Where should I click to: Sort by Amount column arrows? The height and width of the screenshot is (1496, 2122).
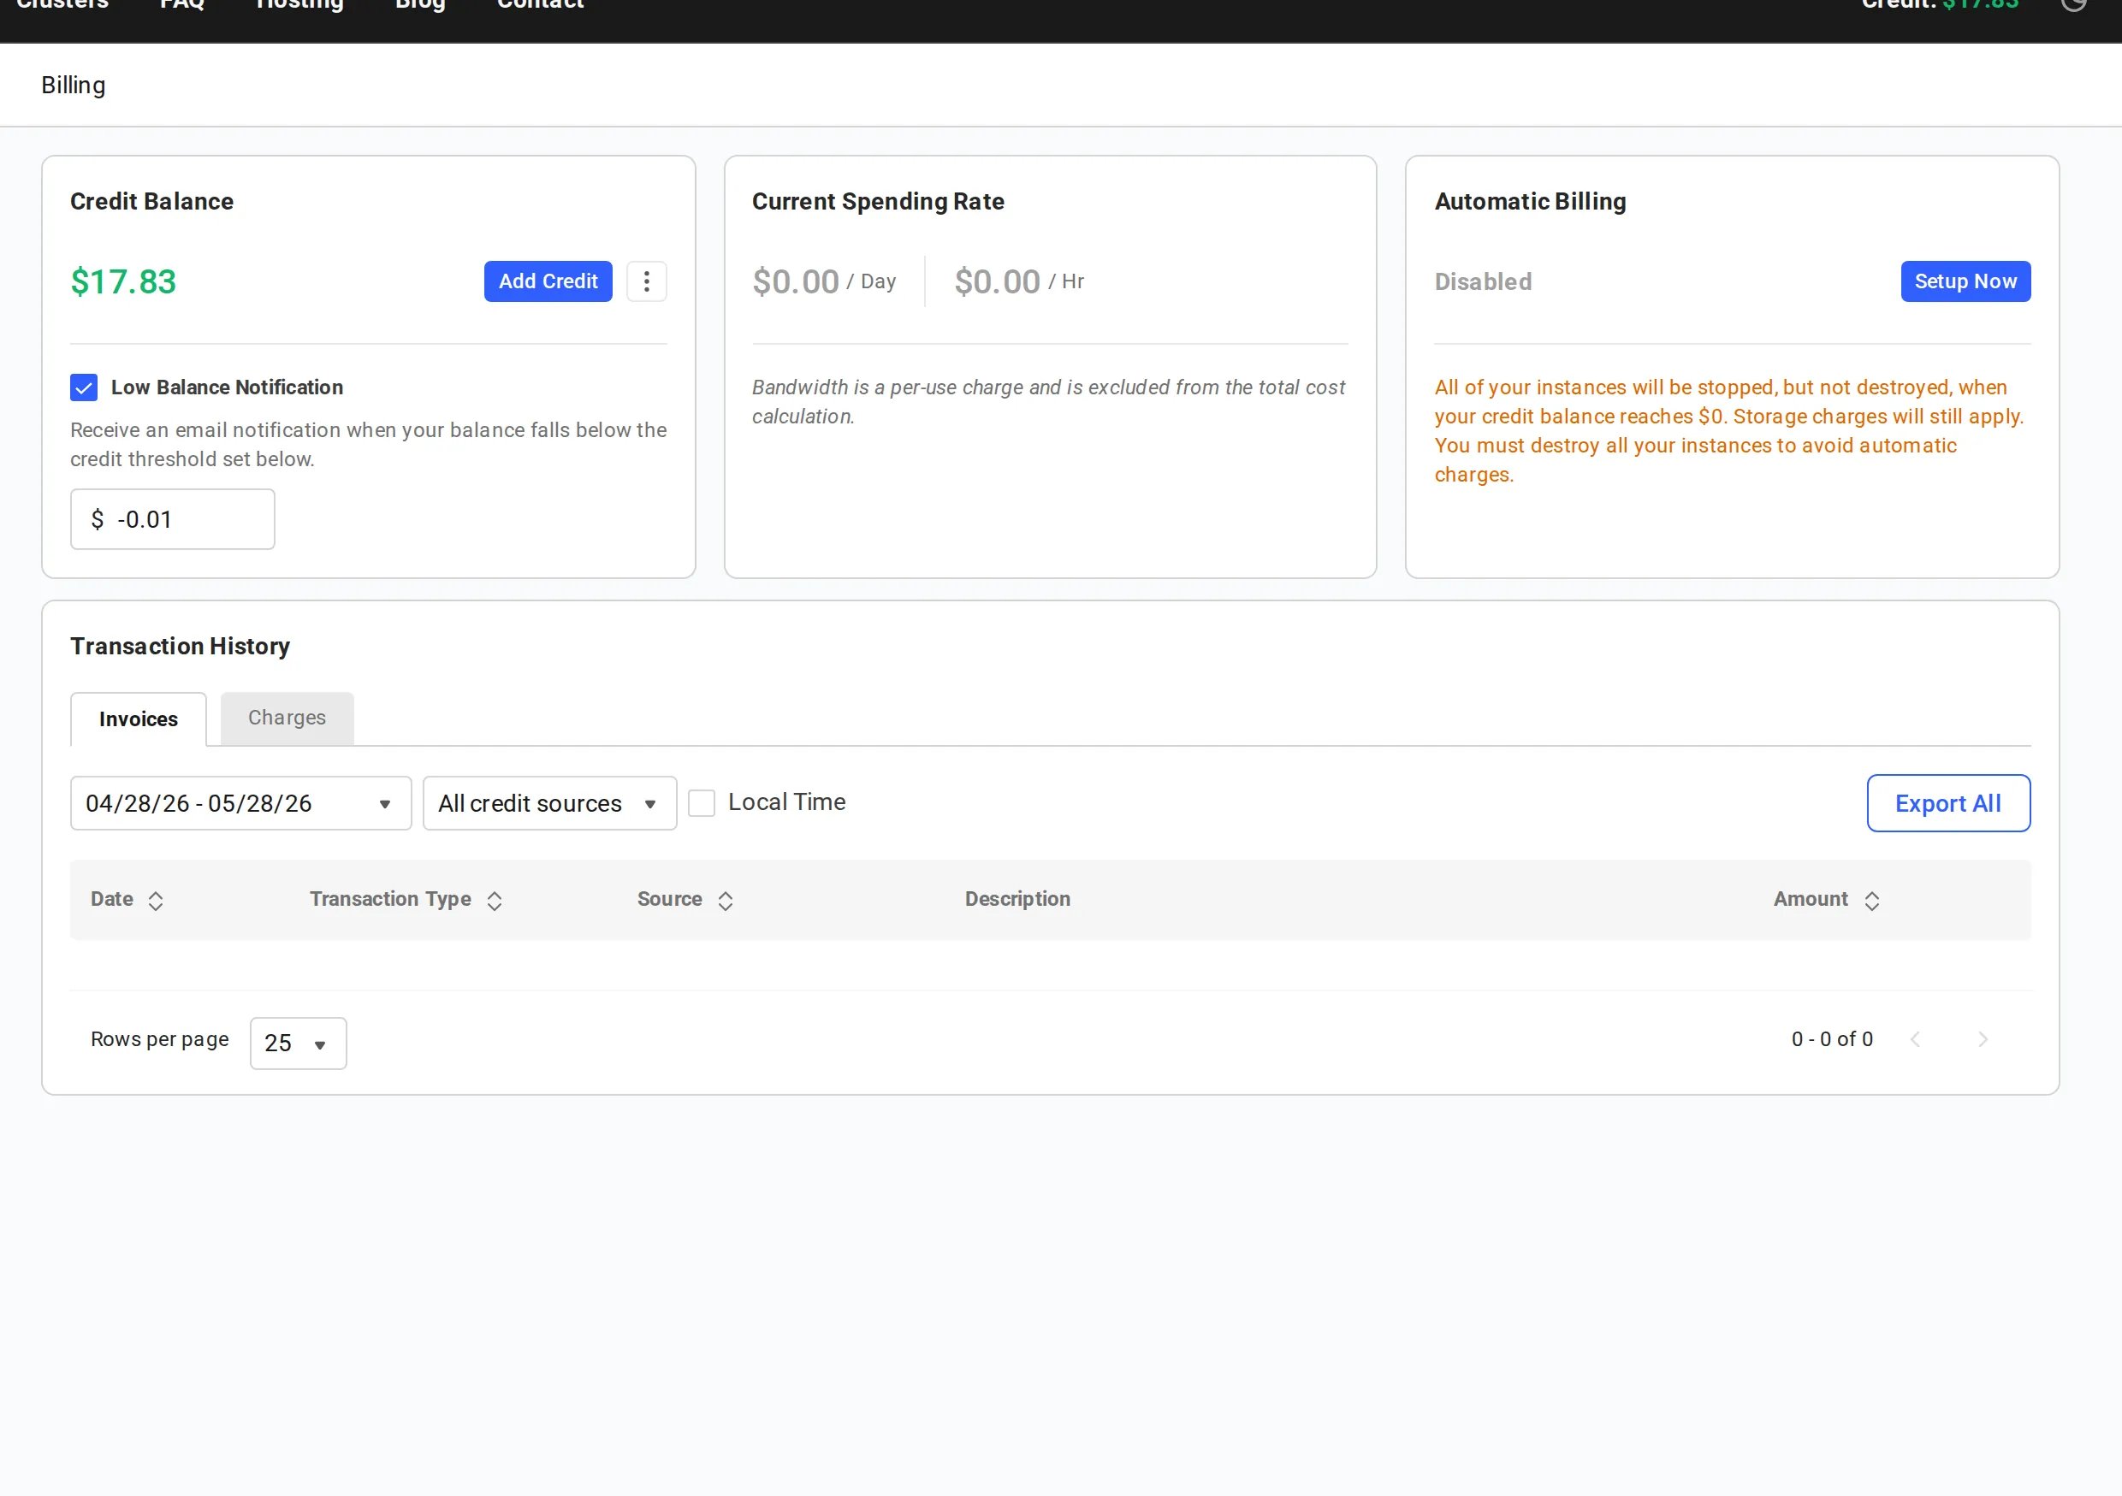pos(1871,901)
